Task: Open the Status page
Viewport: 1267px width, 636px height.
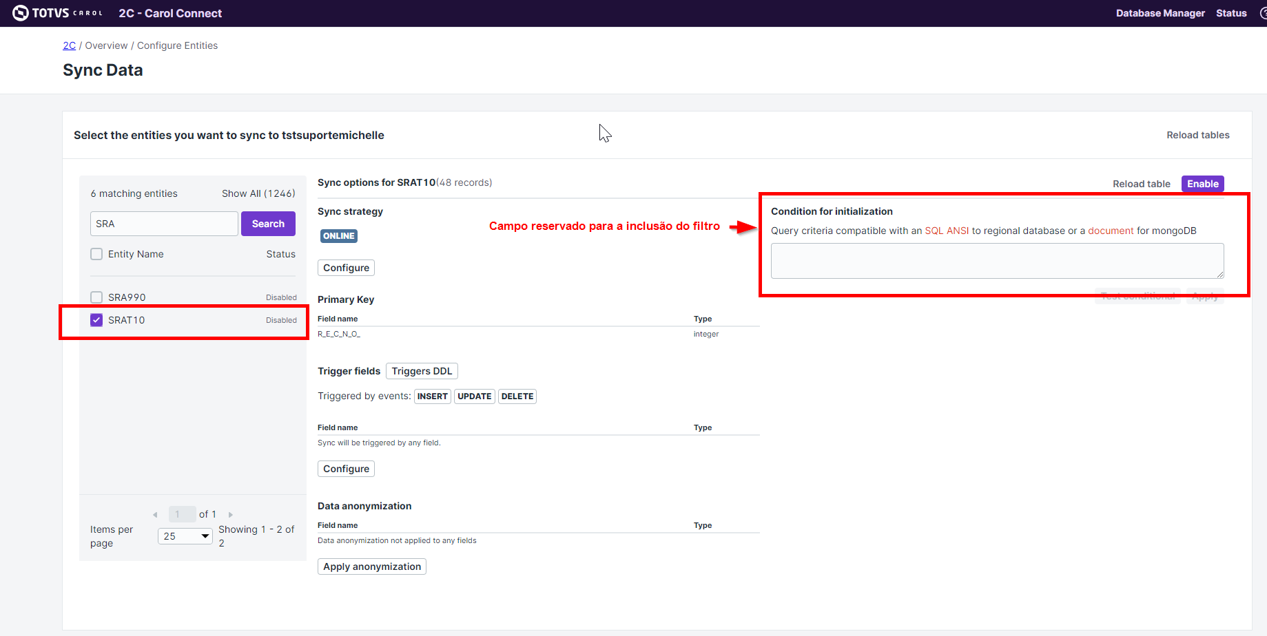Action: coord(1231,13)
